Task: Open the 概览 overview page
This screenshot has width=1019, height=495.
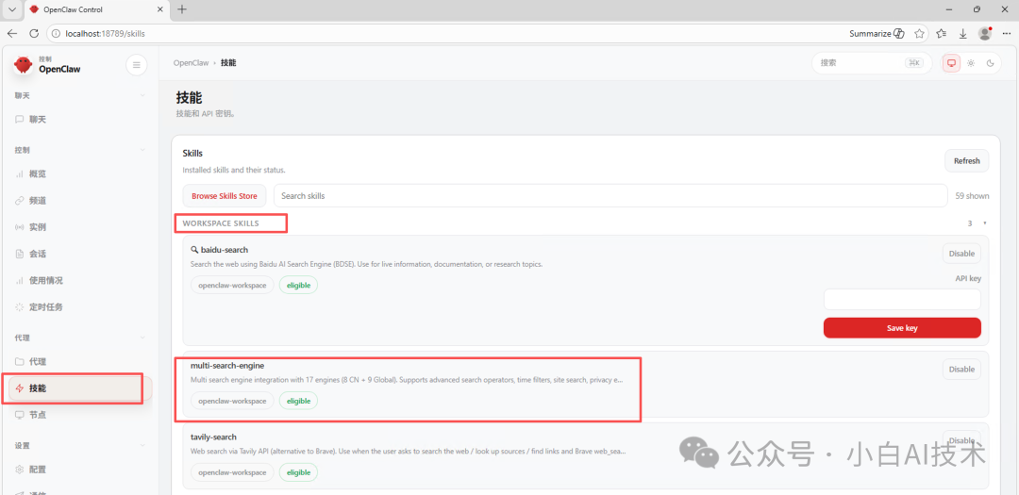Action: point(78,174)
